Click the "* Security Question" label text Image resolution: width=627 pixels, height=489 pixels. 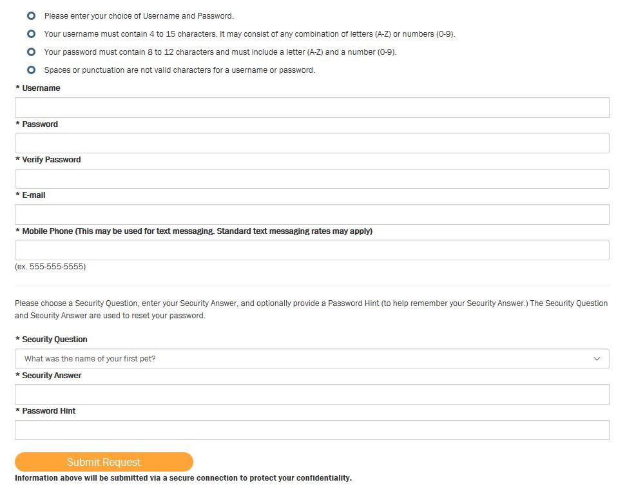(52, 340)
